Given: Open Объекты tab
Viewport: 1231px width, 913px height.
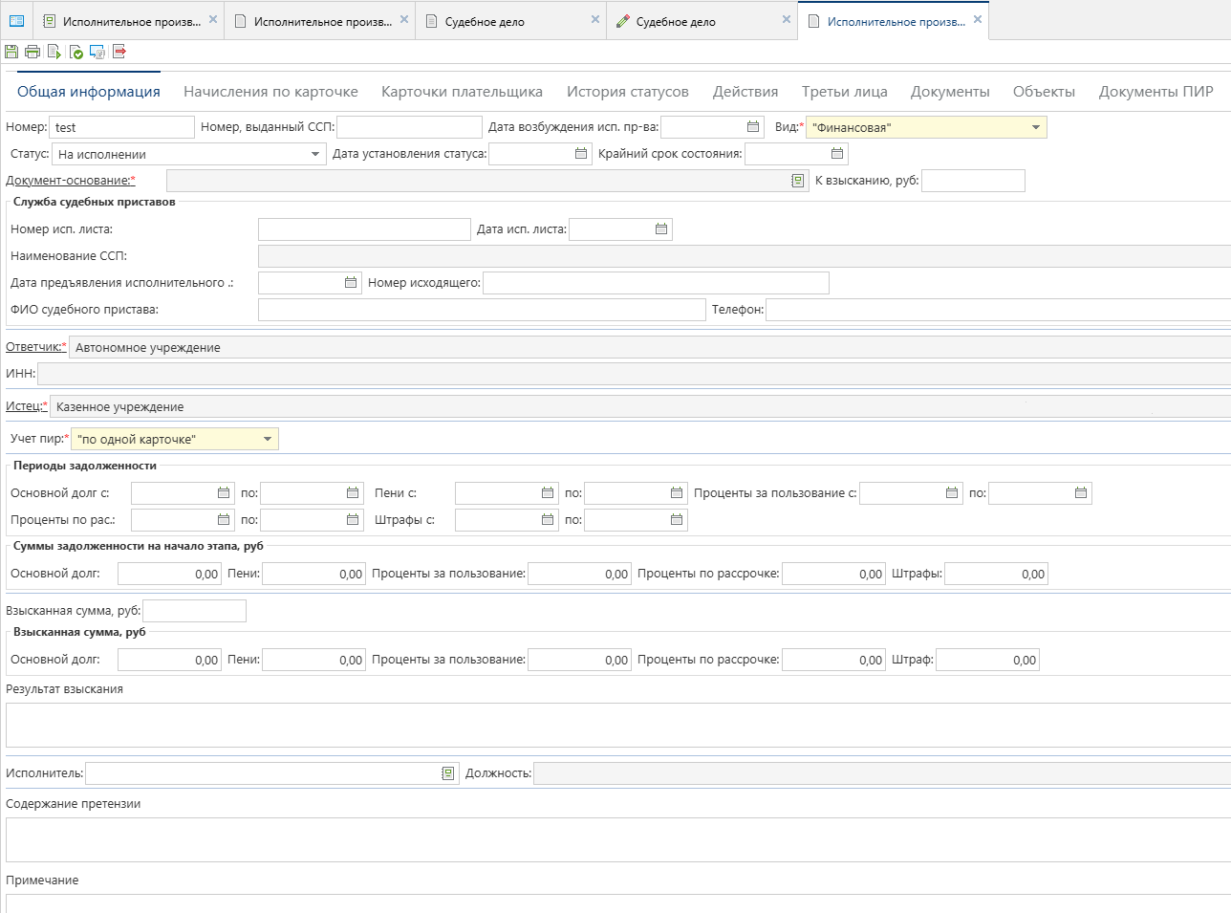Looking at the screenshot, I should (1044, 92).
